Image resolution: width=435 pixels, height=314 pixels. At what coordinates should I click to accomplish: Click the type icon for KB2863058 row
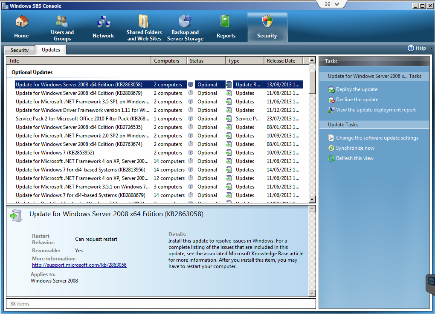[229, 84]
